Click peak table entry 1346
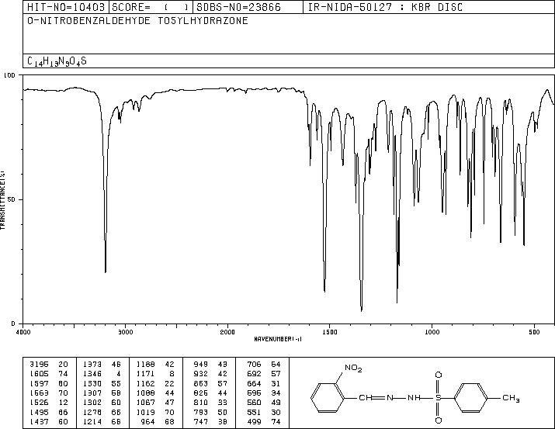The image size is (555, 429). point(92,374)
